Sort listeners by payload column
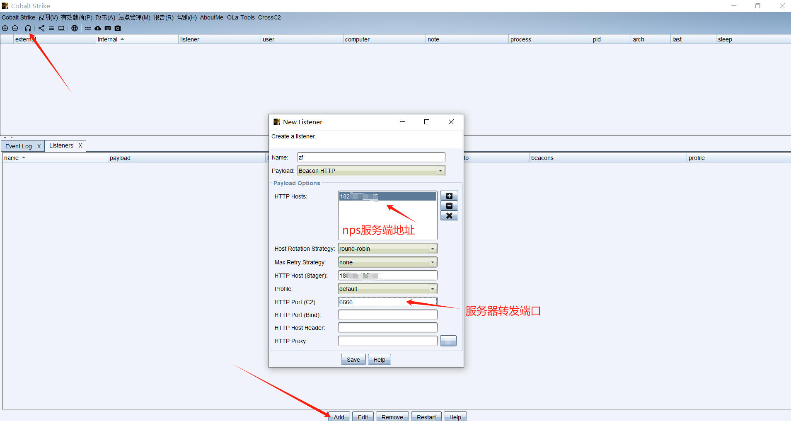 point(187,158)
